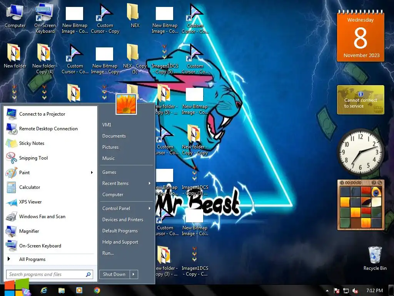Select Custom Cursor - Copy shortcut
Screen dimensions: 394x296
click(x=105, y=18)
